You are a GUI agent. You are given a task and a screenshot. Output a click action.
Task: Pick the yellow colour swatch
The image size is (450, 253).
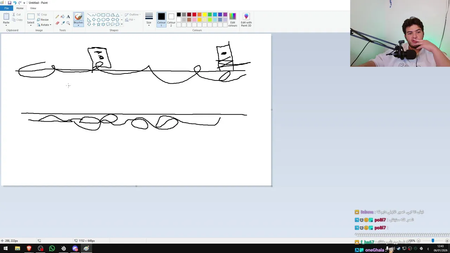(x=205, y=15)
